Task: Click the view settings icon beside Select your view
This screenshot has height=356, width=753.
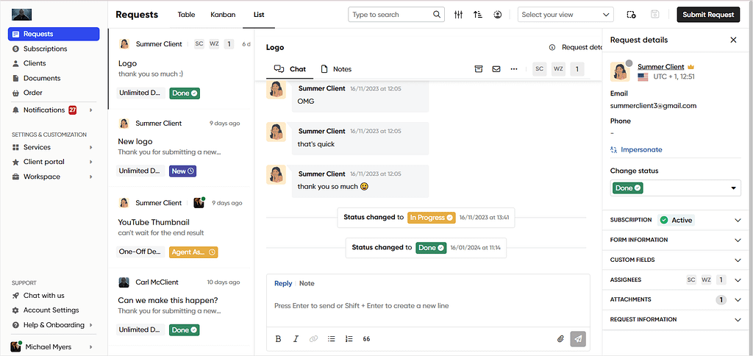Action: click(631, 15)
